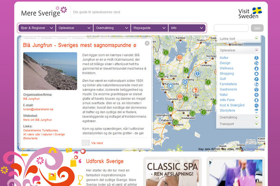Click the Vis mere link

tap(97, 143)
